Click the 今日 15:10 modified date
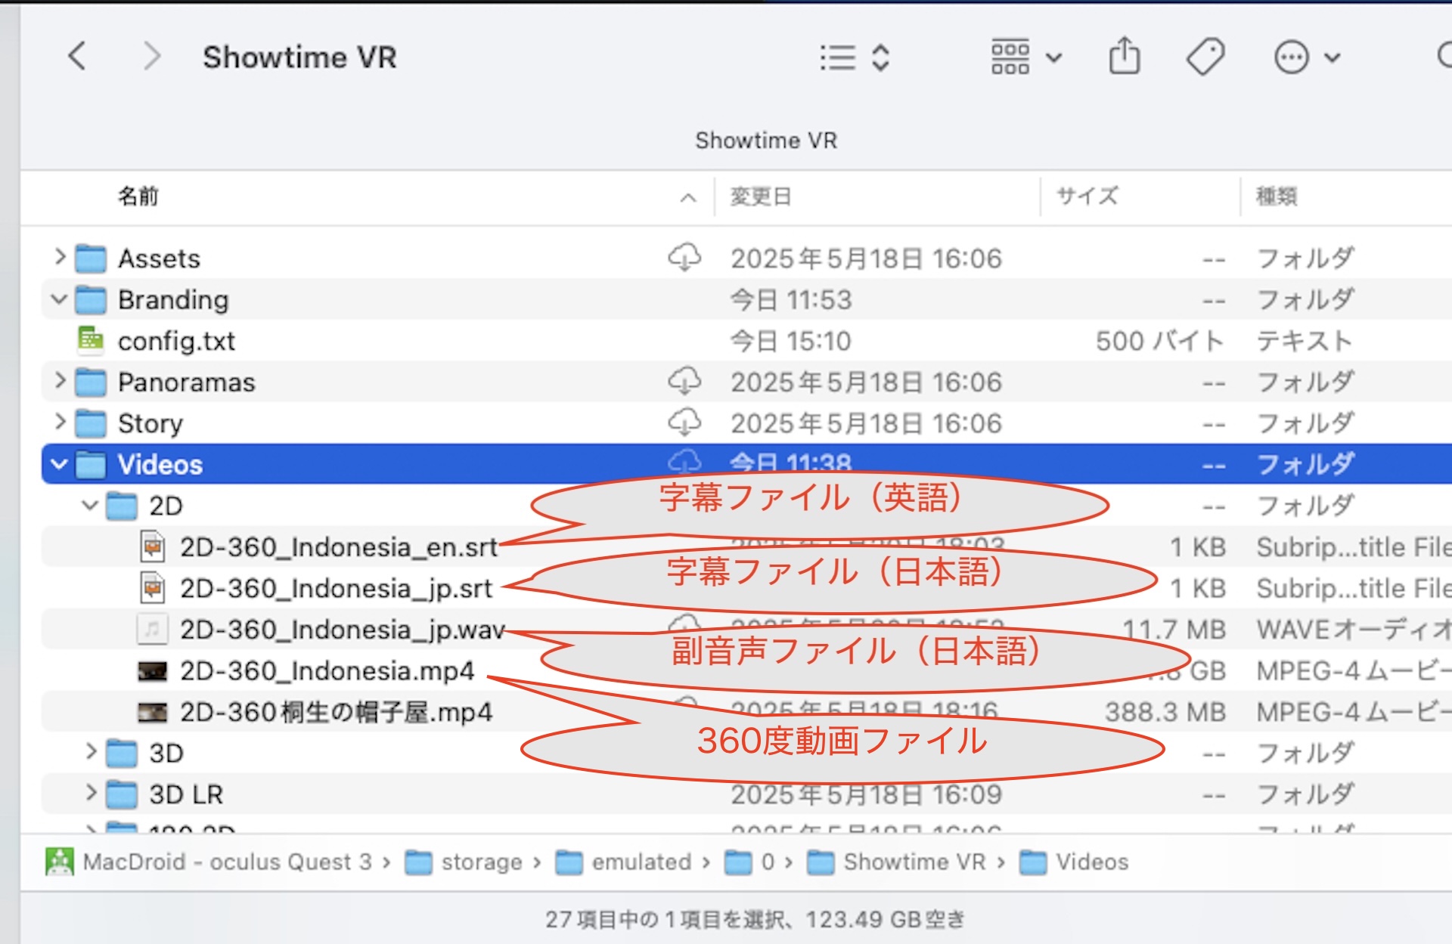Screen dimensions: 1452x944 [790, 341]
